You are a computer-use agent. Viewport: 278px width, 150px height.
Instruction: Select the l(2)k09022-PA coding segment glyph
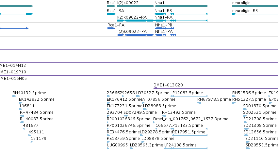coord(136,35)
